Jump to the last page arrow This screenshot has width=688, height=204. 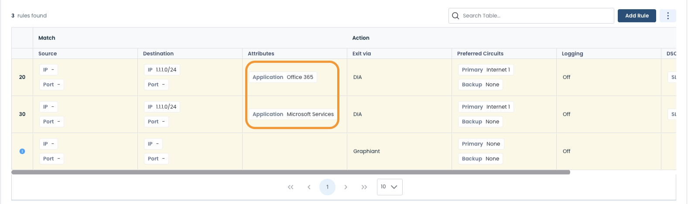click(364, 187)
